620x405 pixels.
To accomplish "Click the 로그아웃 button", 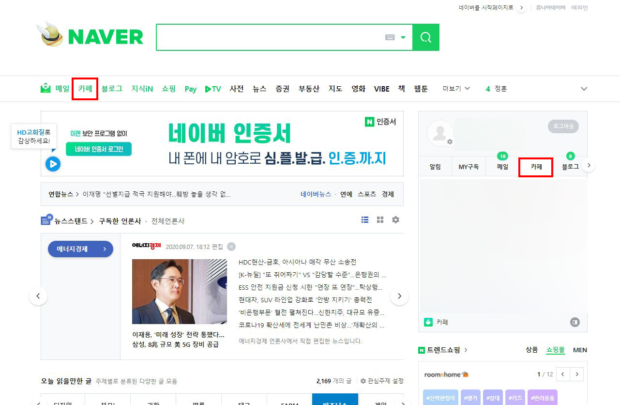I will [x=563, y=126].
